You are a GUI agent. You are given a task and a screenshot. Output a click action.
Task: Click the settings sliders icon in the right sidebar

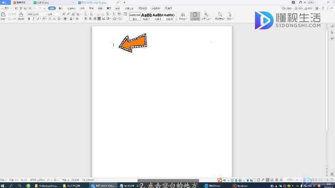(x=332, y=39)
